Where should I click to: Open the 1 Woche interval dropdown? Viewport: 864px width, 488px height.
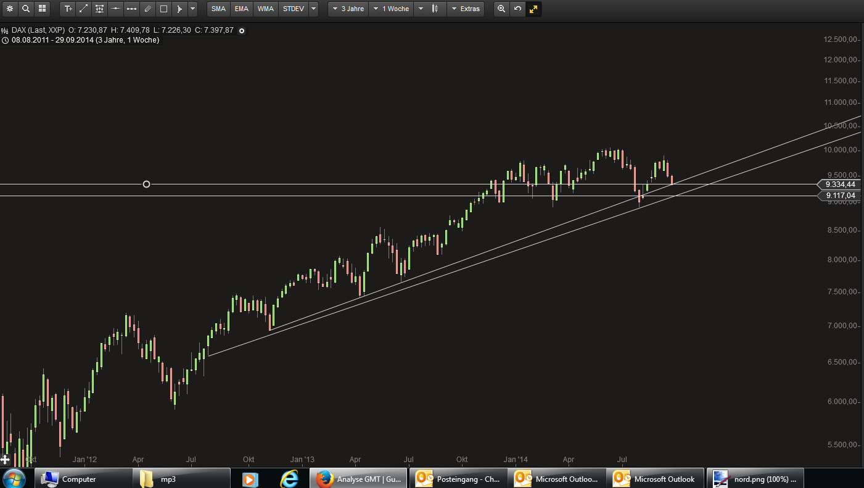click(390, 9)
